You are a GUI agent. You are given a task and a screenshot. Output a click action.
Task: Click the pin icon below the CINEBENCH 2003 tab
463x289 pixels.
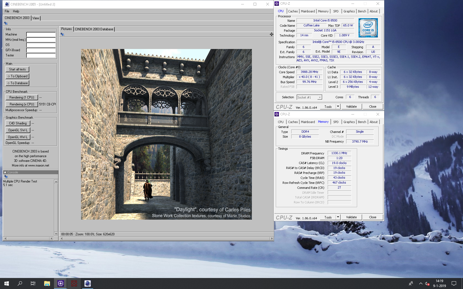click(6, 23)
